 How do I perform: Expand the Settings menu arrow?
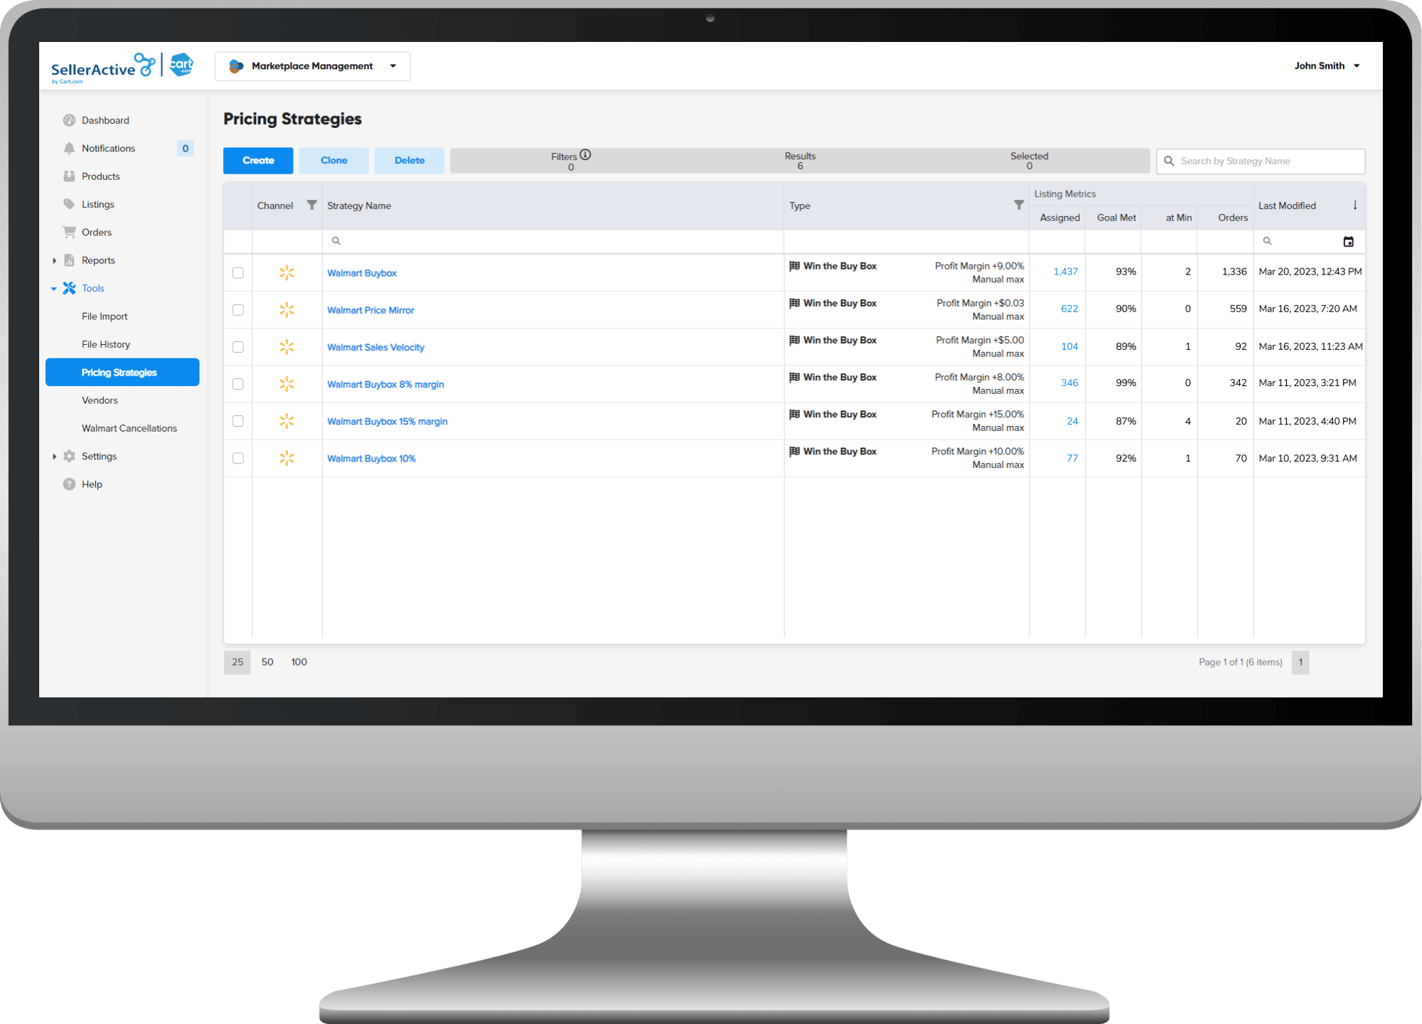[55, 457]
